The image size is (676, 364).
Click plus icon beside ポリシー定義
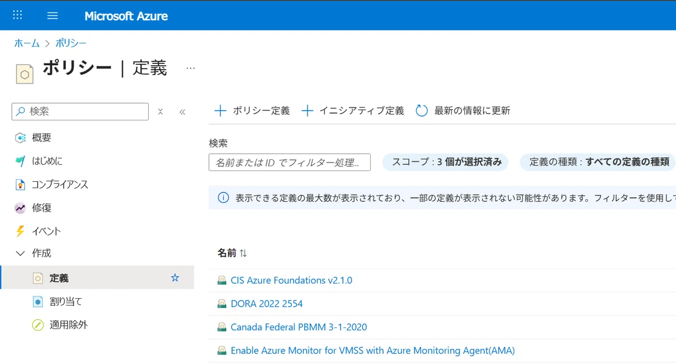pos(220,111)
